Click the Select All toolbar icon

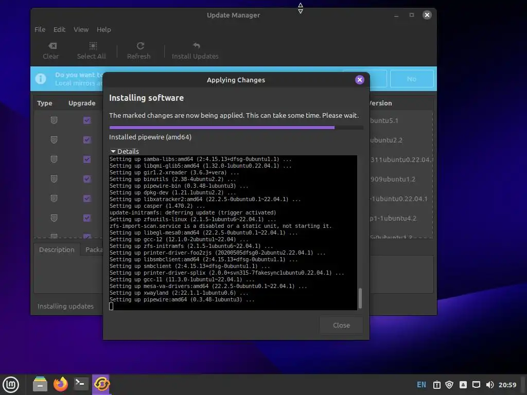click(x=93, y=46)
